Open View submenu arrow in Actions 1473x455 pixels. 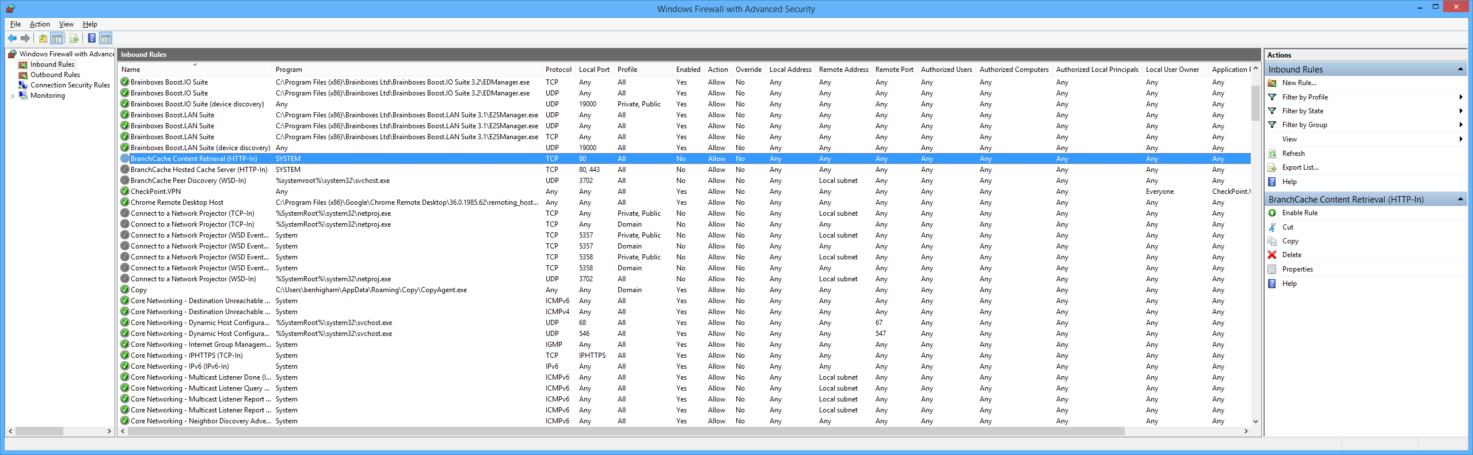1461,139
